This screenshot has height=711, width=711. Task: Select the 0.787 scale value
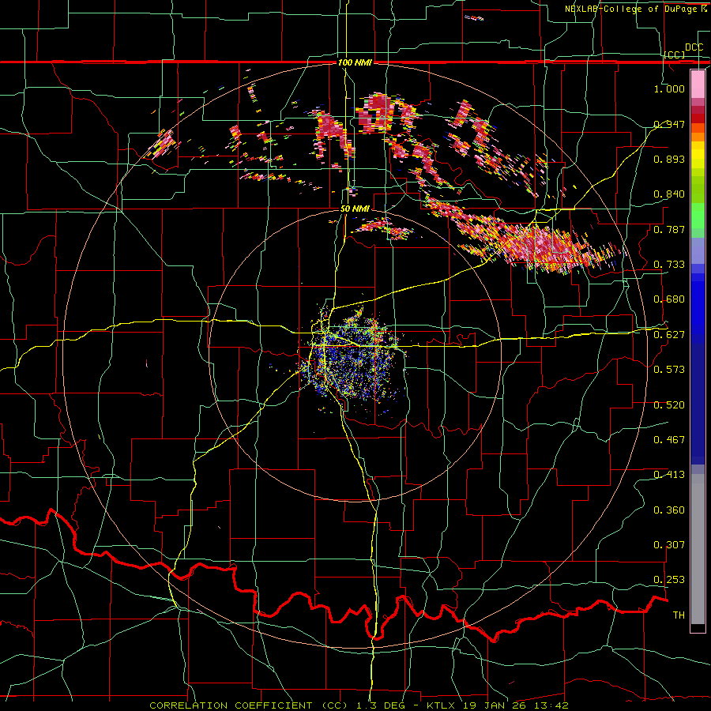(x=669, y=229)
